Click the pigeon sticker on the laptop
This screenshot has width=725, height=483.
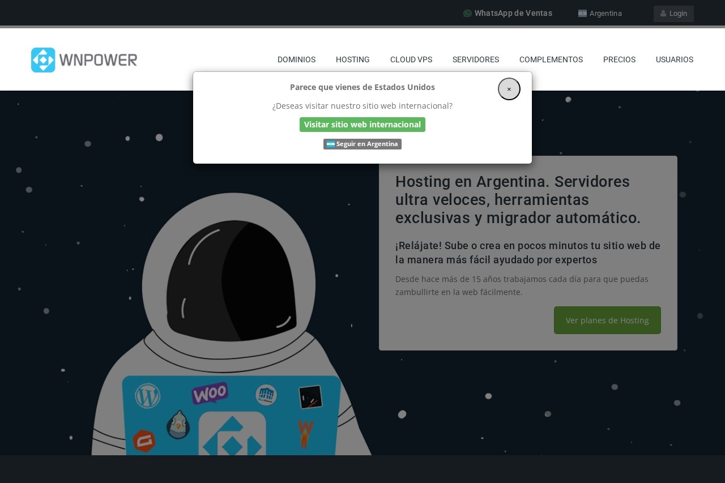coord(178,425)
